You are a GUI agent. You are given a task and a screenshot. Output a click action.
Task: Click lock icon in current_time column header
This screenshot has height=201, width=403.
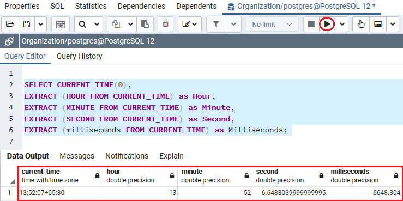tap(97, 176)
